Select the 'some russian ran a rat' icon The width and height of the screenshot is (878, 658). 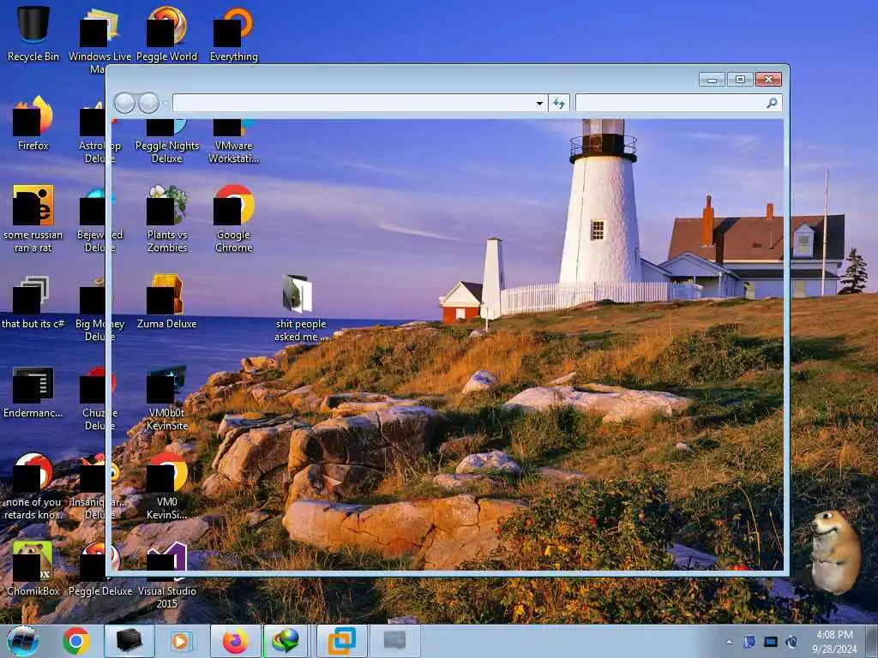[x=33, y=218]
